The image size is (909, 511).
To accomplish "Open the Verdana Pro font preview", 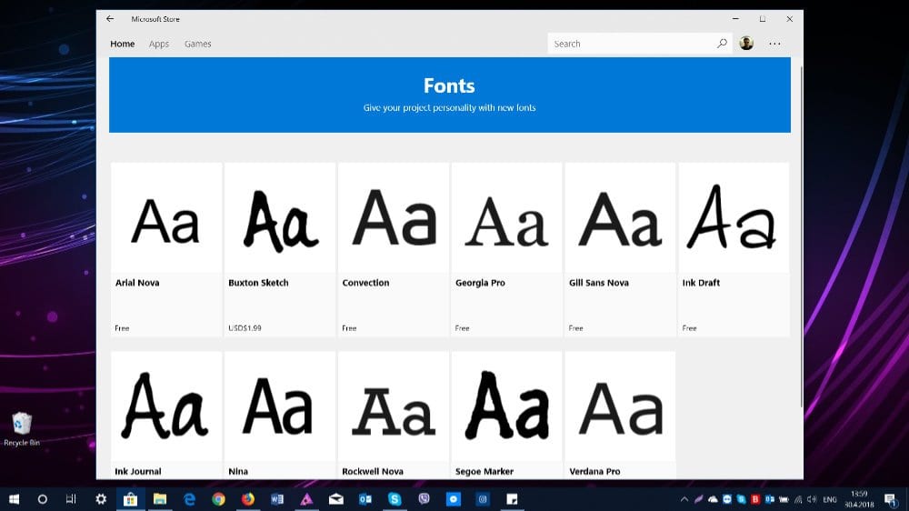I will [620, 406].
